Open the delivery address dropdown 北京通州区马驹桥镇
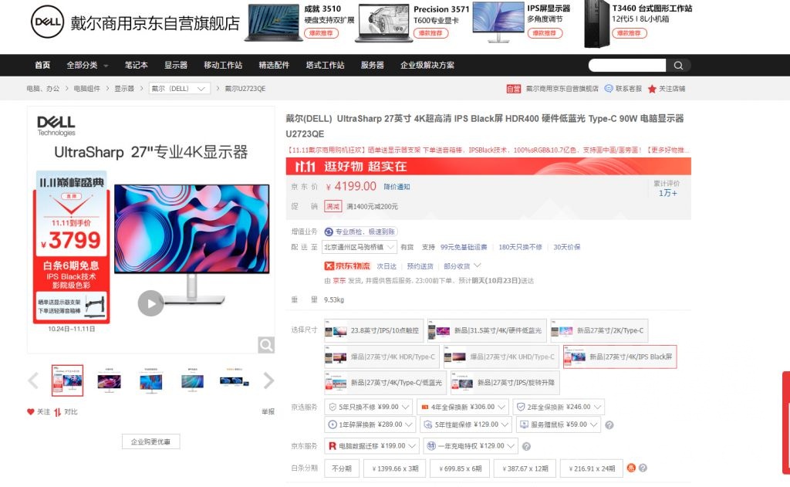This screenshot has width=790, height=487. click(x=360, y=247)
